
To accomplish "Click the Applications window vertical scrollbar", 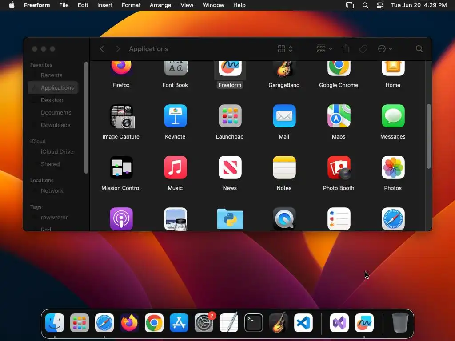I will coord(429,136).
